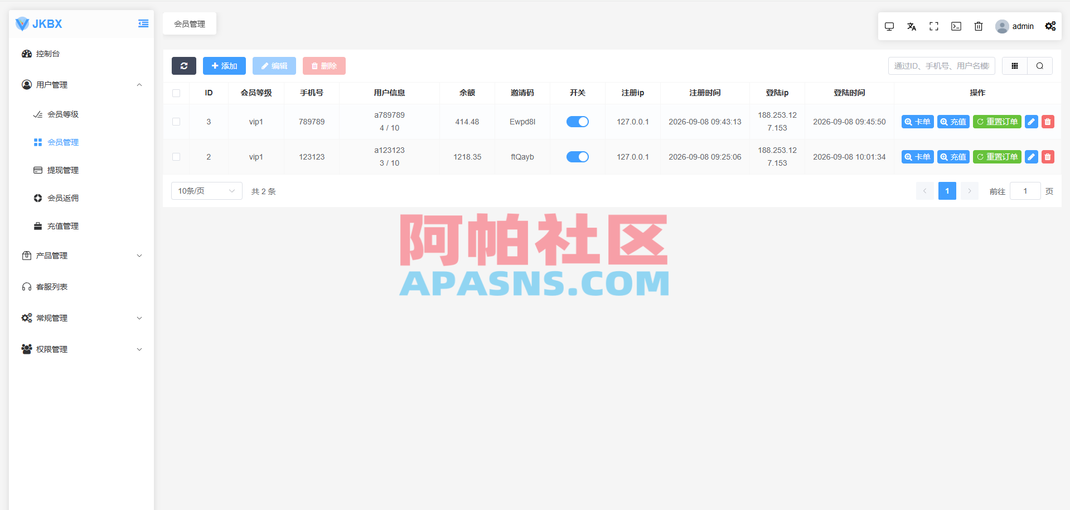This screenshot has width=1070, height=510.
Task: Click the column grid display icon
Action: click(x=1015, y=66)
